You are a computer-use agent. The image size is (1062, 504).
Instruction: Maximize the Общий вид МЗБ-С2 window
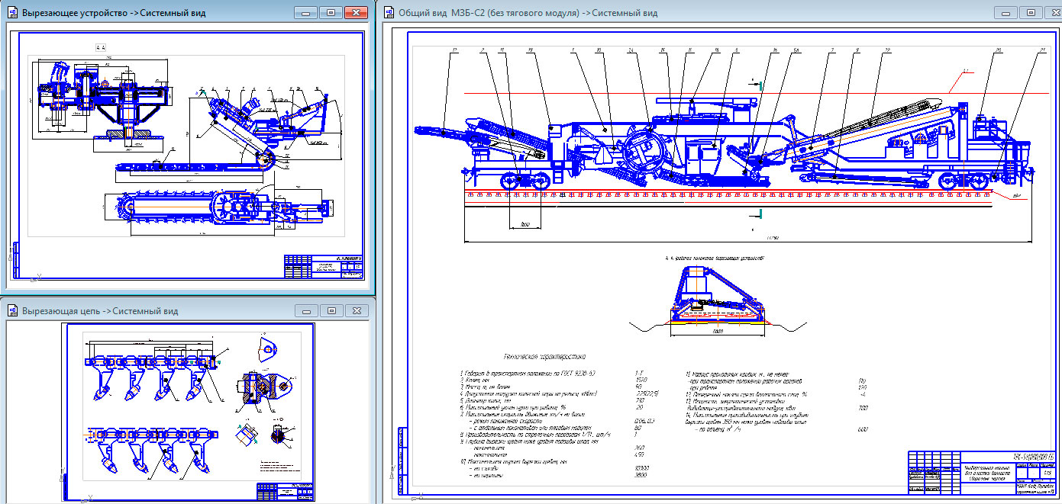[1031, 12]
